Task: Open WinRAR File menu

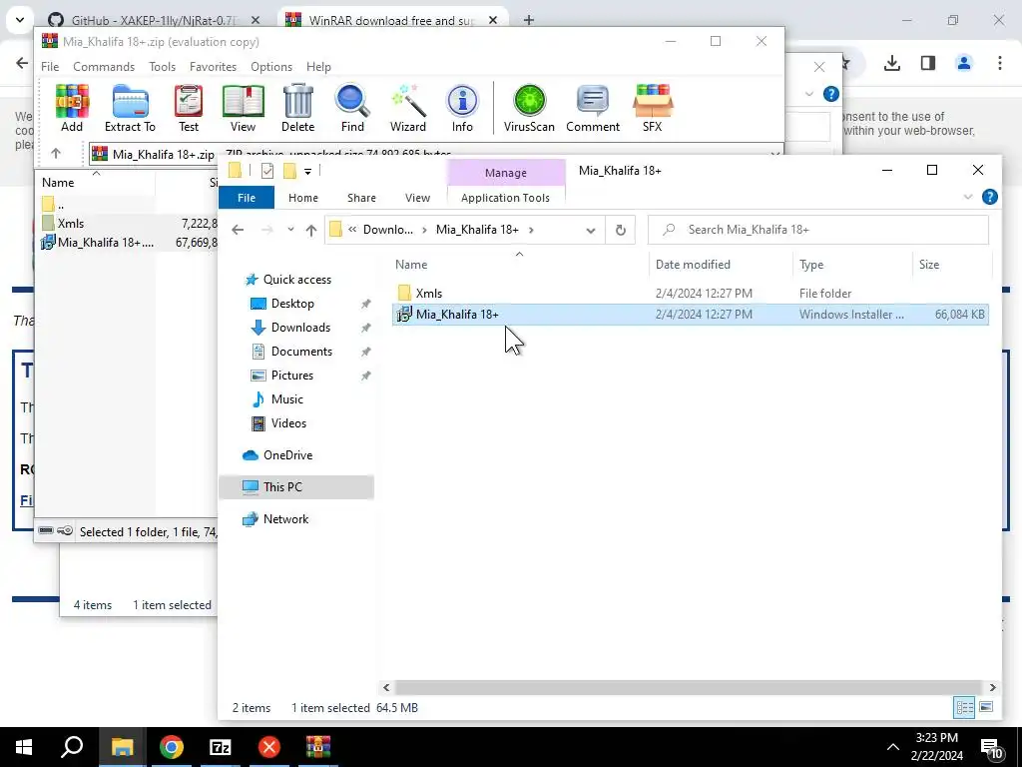Action: pos(50,67)
